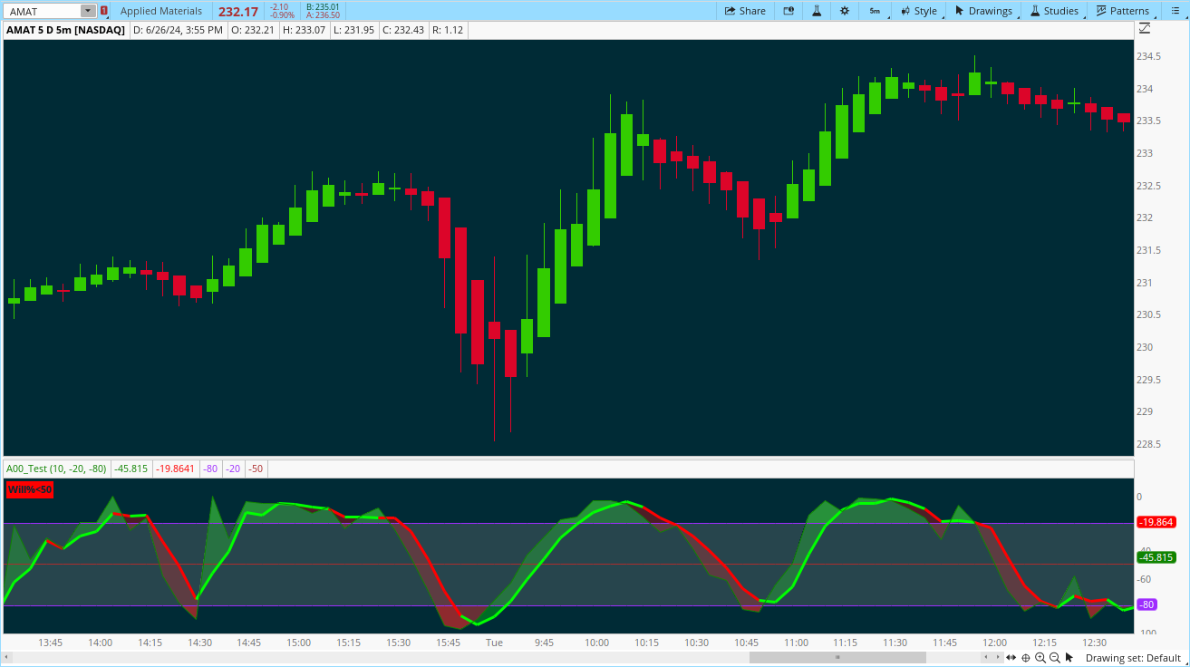This screenshot has width=1190, height=667.
Task: Click the green -45.815 study value
Action: (x=131, y=469)
